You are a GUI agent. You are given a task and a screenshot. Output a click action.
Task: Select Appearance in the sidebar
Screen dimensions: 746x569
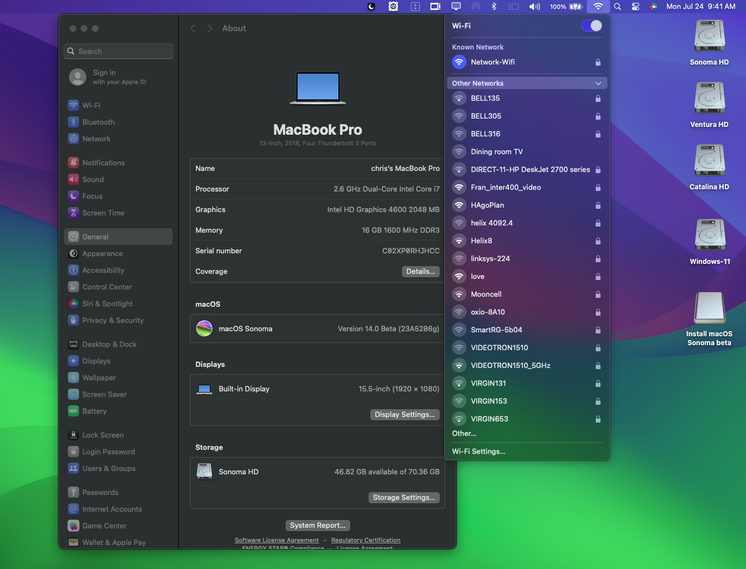pos(118,253)
